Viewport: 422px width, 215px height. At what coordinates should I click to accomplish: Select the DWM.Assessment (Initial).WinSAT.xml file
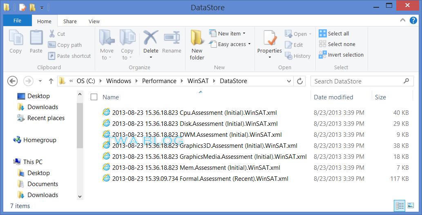192,135
